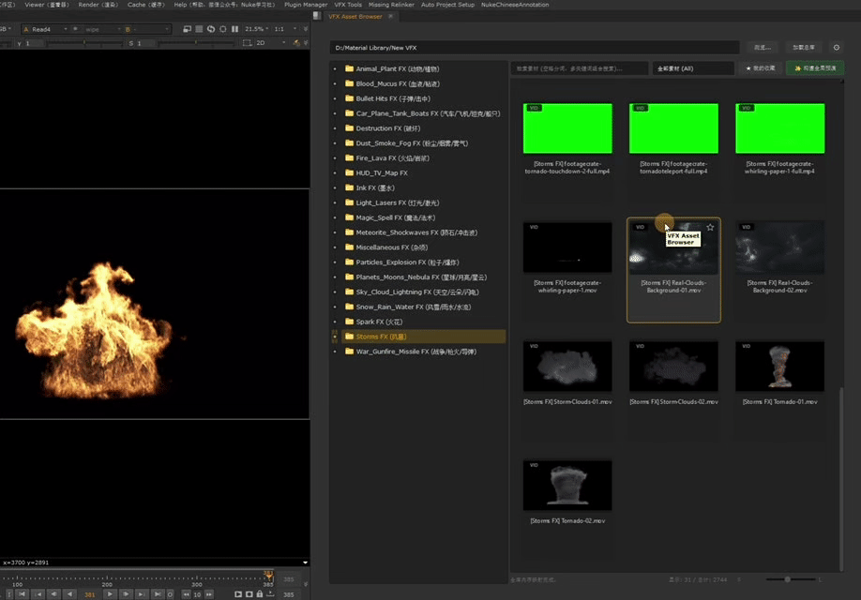Click the star on Real-Clouds-Background-01 thumbnail
The width and height of the screenshot is (861, 600).
[710, 227]
